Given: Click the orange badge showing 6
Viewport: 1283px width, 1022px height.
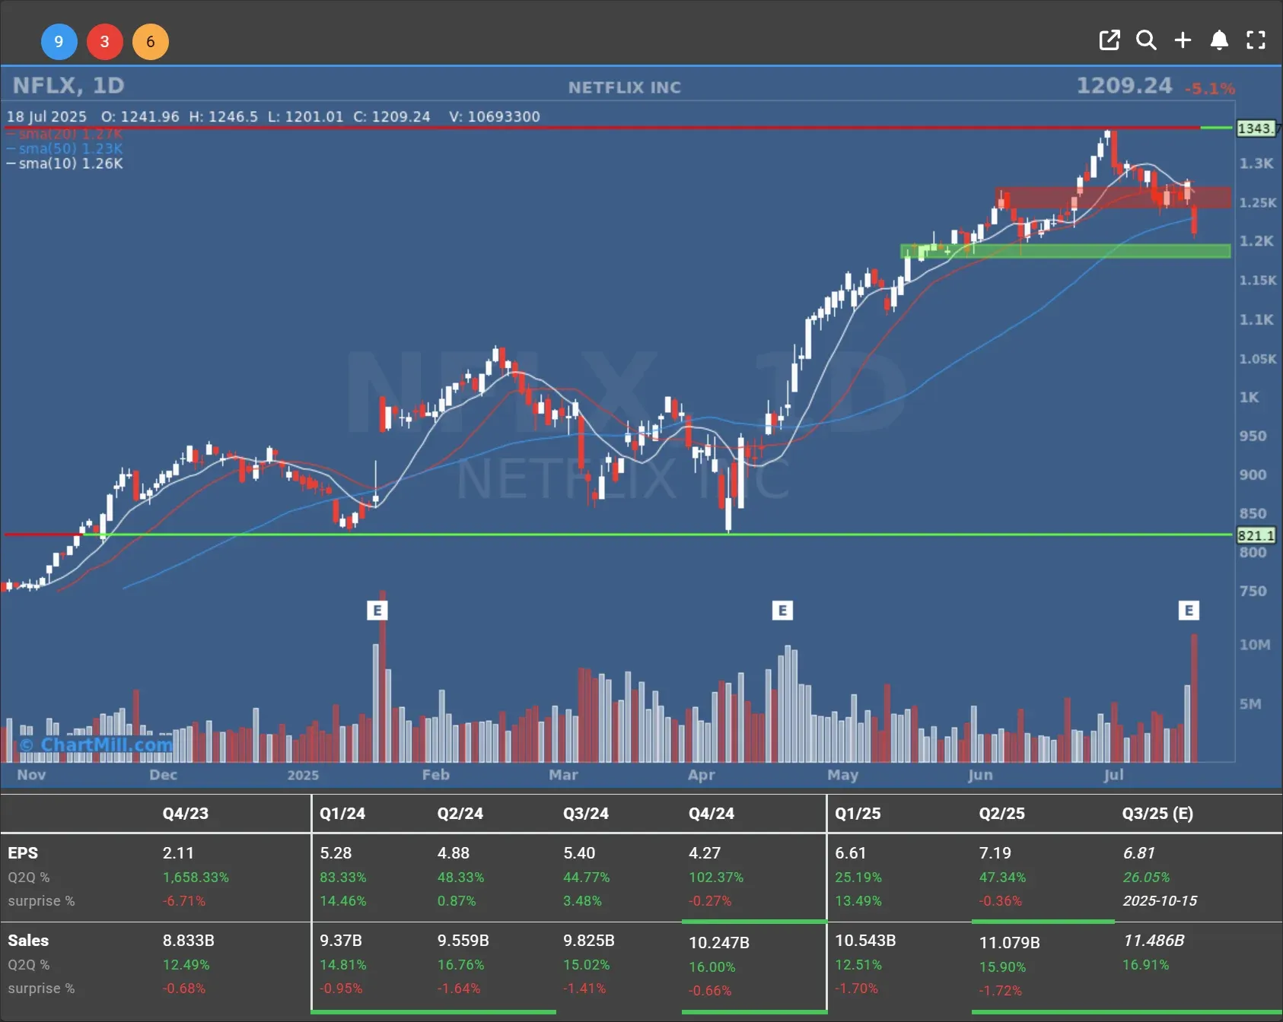Looking at the screenshot, I should click(x=151, y=42).
